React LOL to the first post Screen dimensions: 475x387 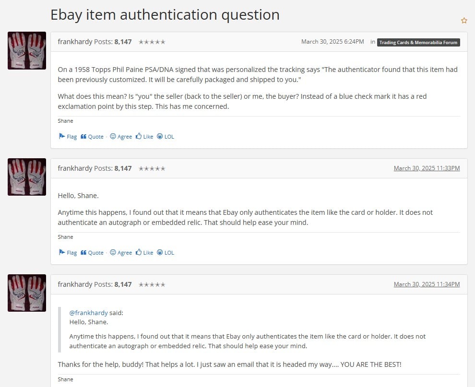pyautogui.click(x=166, y=136)
